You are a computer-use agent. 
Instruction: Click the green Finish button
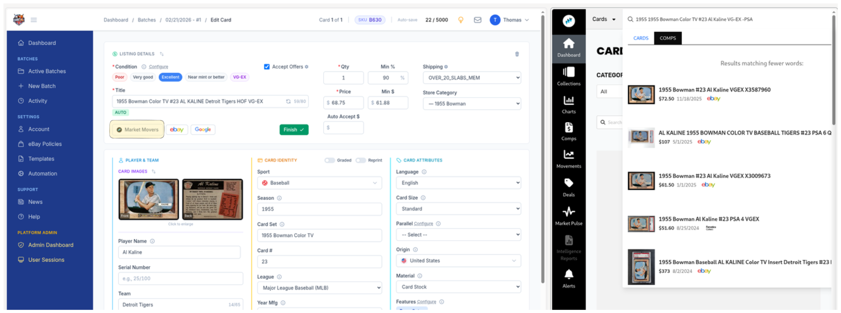293,130
